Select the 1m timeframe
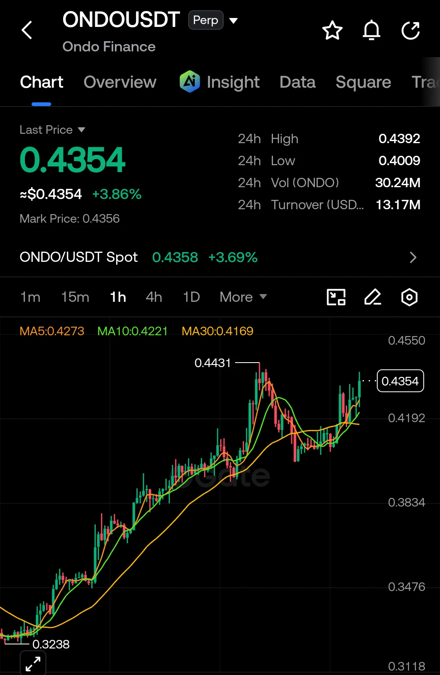 (x=31, y=297)
